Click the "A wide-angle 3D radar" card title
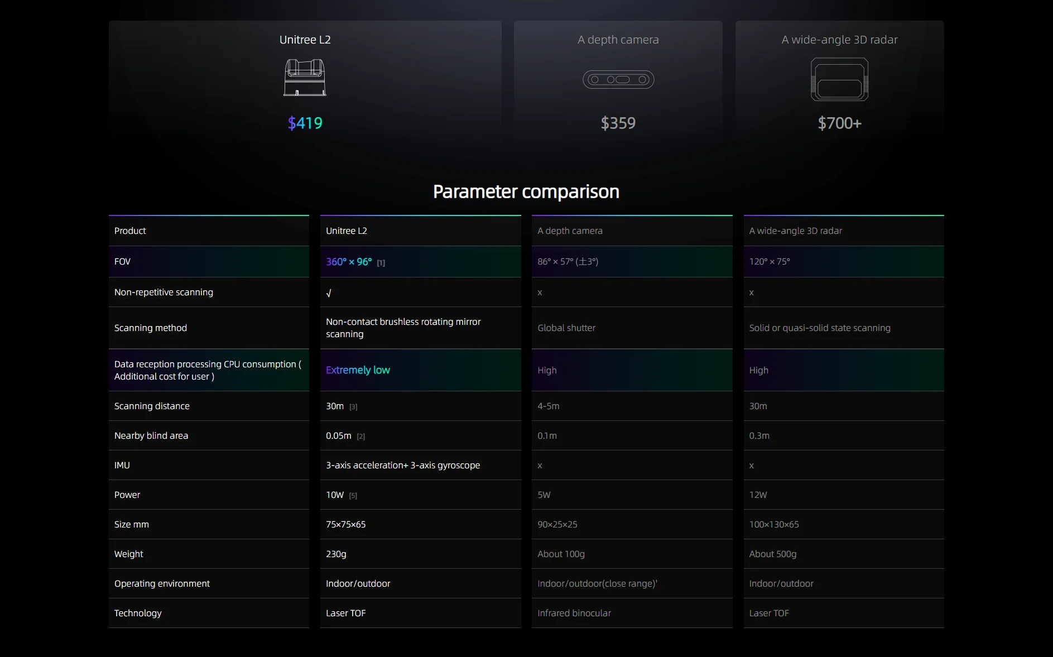 (840, 40)
